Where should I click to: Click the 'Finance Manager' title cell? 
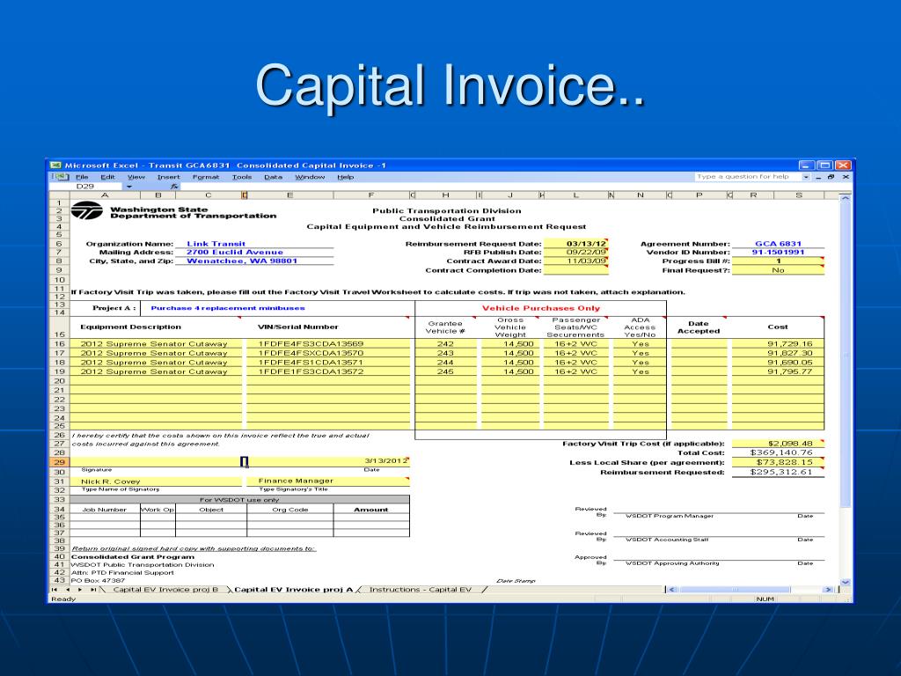point(328,481)
